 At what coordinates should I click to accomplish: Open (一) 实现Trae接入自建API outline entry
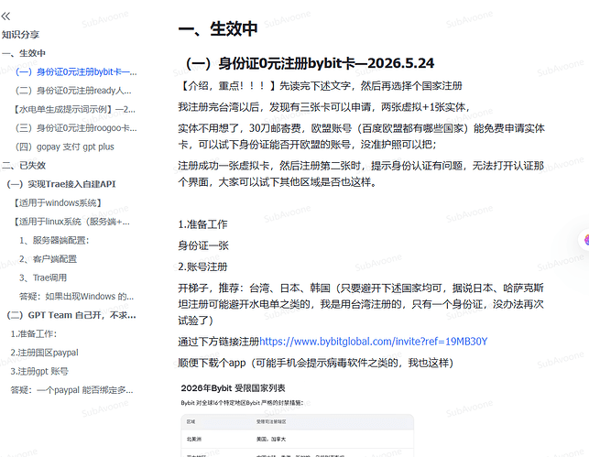pyautogui.click(x=61, y=184)
